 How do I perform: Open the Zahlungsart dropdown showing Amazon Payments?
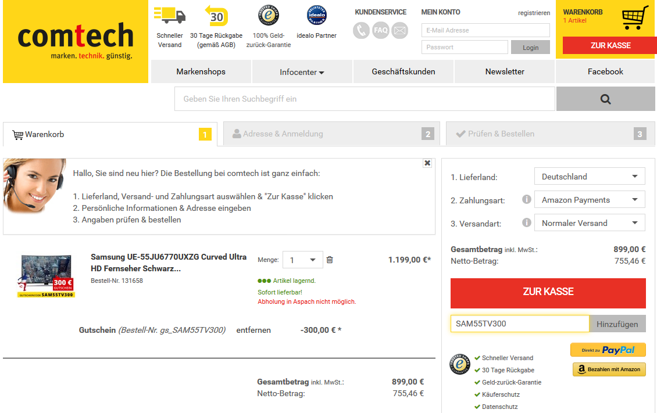590,200
